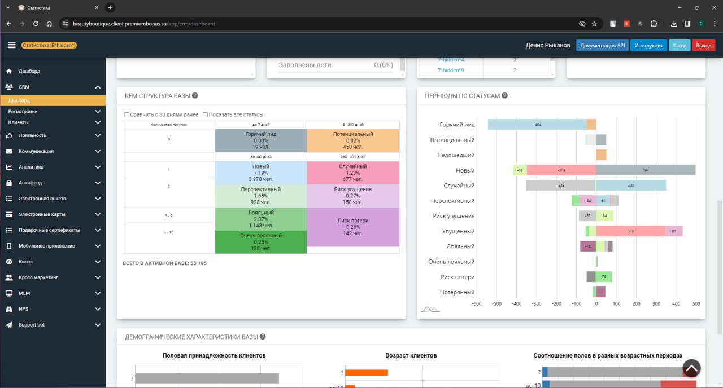Viewport: 723px width, 388px height.
Task: Click the scroll-to-top arrow button
Action: (691, 368)
